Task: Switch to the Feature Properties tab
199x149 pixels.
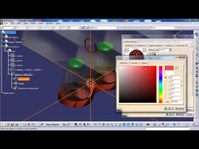Action: click(x=155, y=46)
